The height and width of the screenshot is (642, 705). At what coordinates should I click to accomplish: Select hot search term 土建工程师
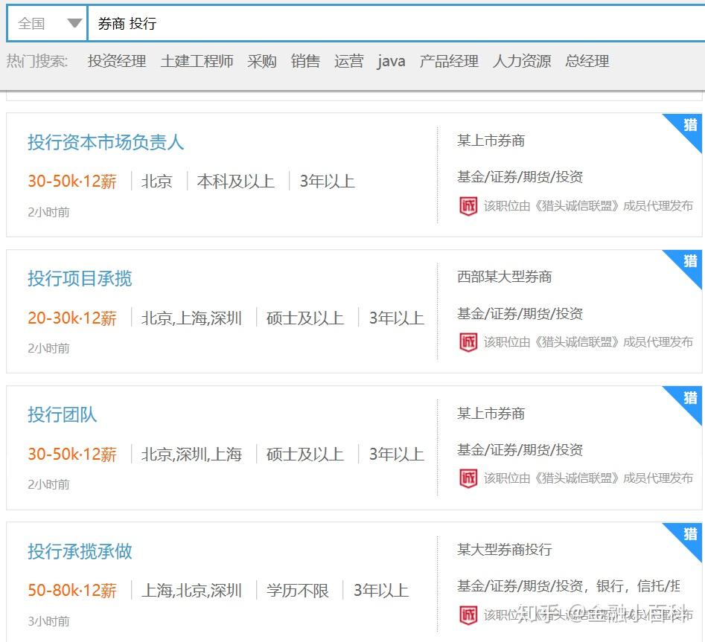point(197,61)
